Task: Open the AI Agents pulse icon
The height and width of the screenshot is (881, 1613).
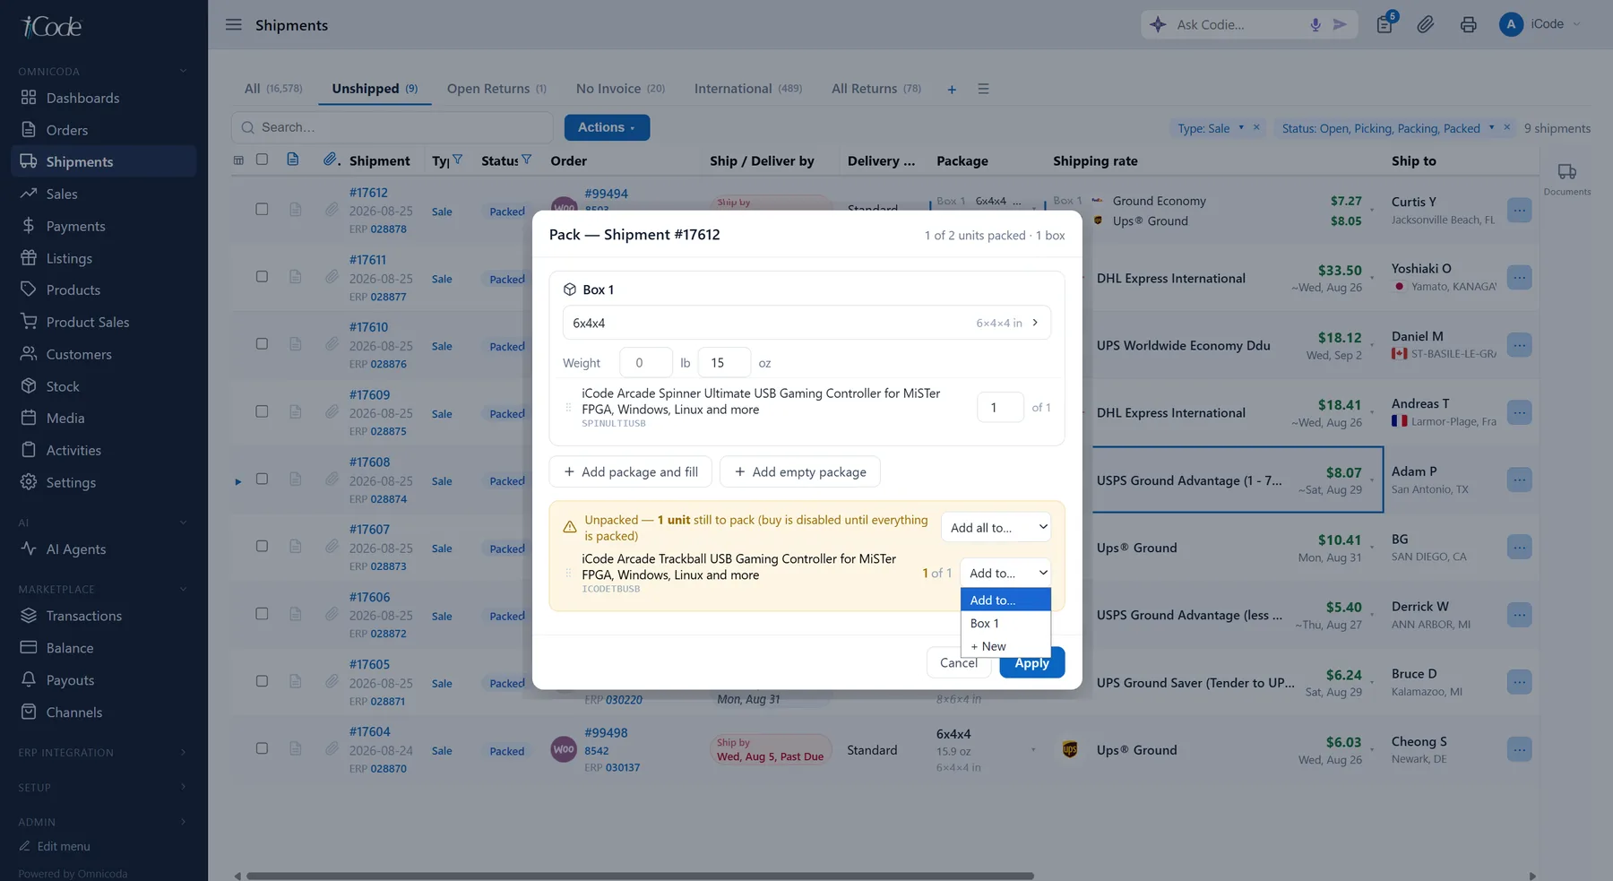Action: 29,548
